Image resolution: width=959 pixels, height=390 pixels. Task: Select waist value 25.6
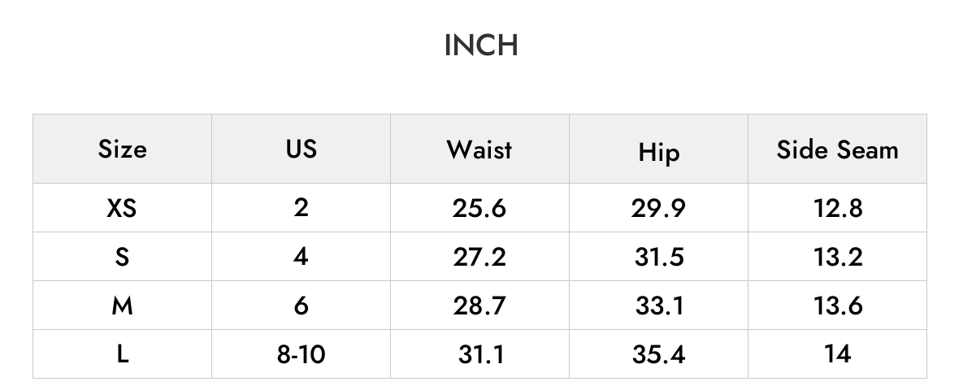[x=479, y=208]
